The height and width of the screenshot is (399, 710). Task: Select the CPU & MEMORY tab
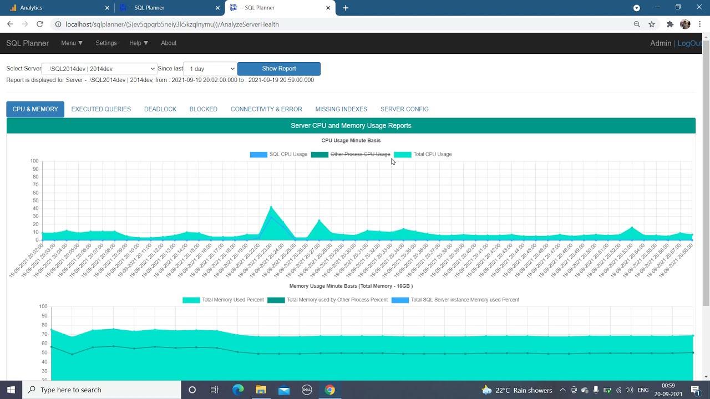(x=35, y=109)
